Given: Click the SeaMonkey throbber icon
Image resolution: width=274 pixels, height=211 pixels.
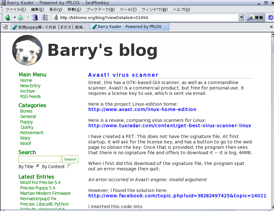Looking at the screenshot, I should [x=271, y=17].
